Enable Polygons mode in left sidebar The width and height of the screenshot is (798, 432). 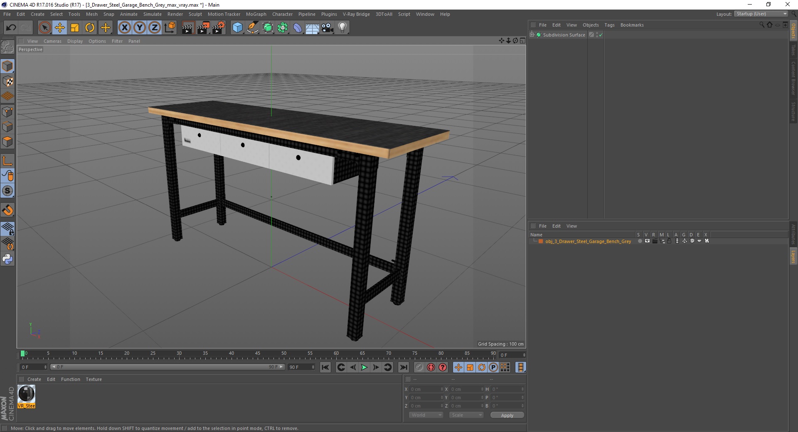[x=7, y=142]
